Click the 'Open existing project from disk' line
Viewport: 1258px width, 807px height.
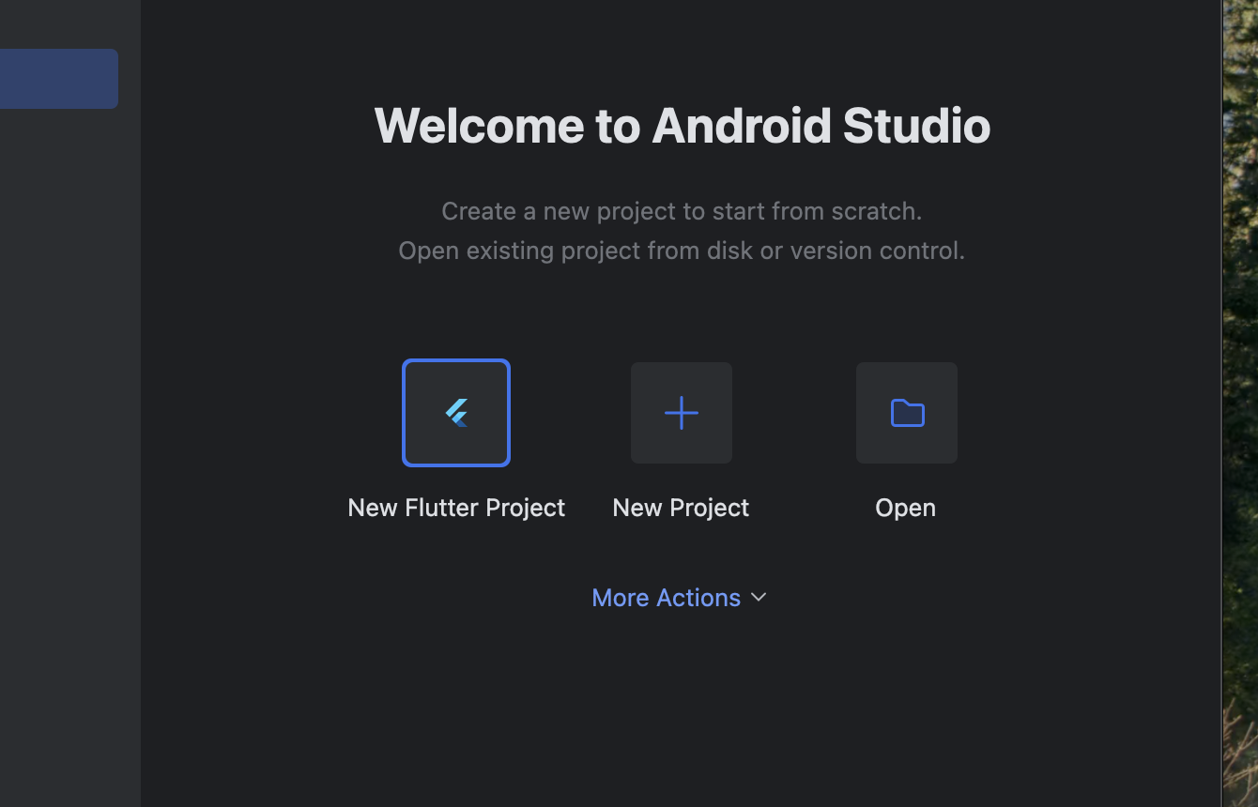coord(682,251)
